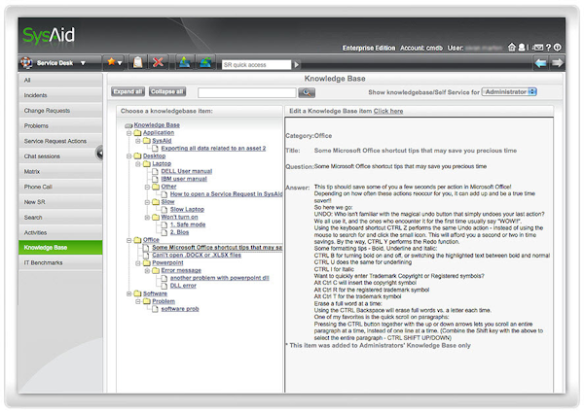The image size is (584, 413).
Task: Select Knowledge Base in the sidebar
Action: (x=60, y=248)
